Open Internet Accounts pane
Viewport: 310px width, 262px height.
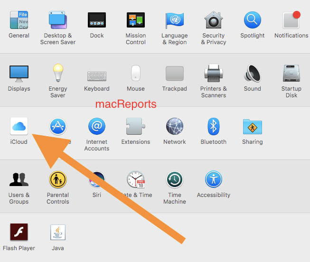tap(97, 126)
